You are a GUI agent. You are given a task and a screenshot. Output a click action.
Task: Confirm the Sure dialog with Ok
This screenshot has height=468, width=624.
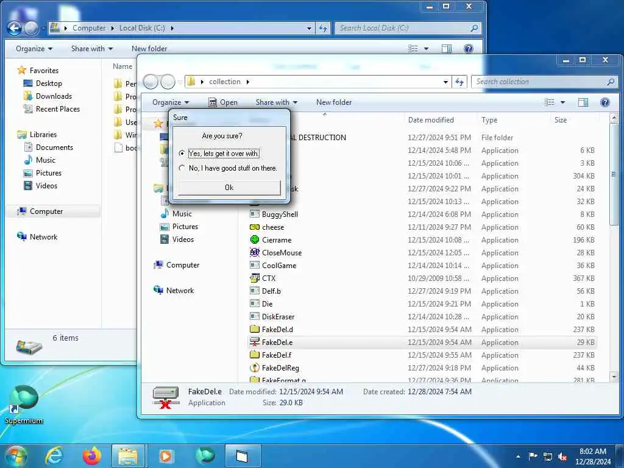(229, 188)
